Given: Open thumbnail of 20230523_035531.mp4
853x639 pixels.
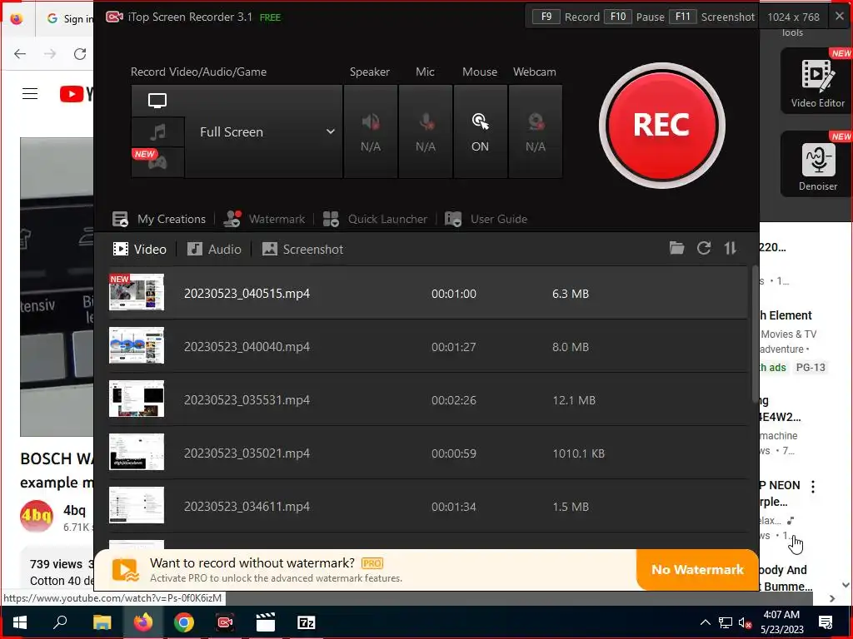Looking at the screenshot, I should pyautogui.click(x=137, y=399).
